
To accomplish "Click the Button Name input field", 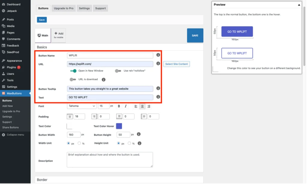I will (110, 55).
